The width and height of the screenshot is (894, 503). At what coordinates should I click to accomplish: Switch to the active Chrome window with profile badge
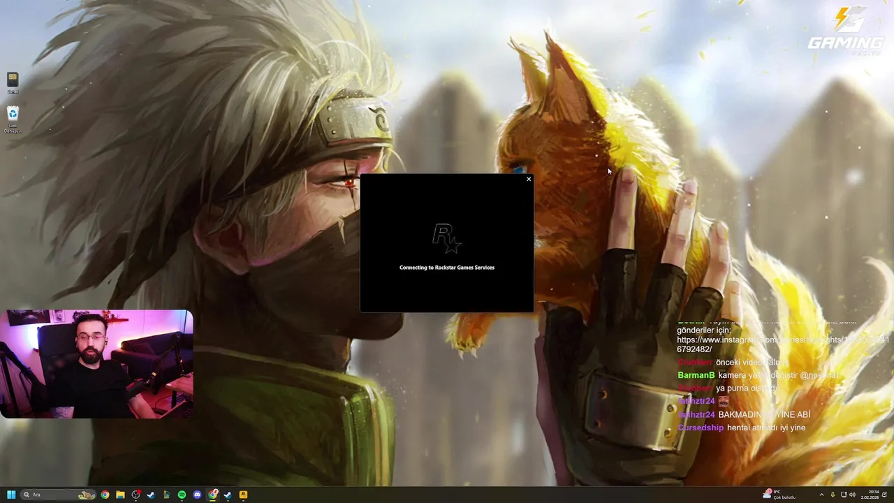pyautogui.click(x=212, y=495)
